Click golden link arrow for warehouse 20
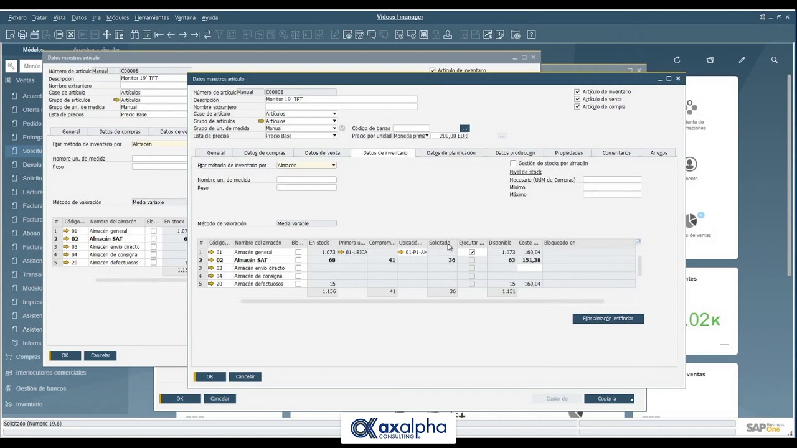The width and height of the screenshot is (797, 448). tap(211, 284)
